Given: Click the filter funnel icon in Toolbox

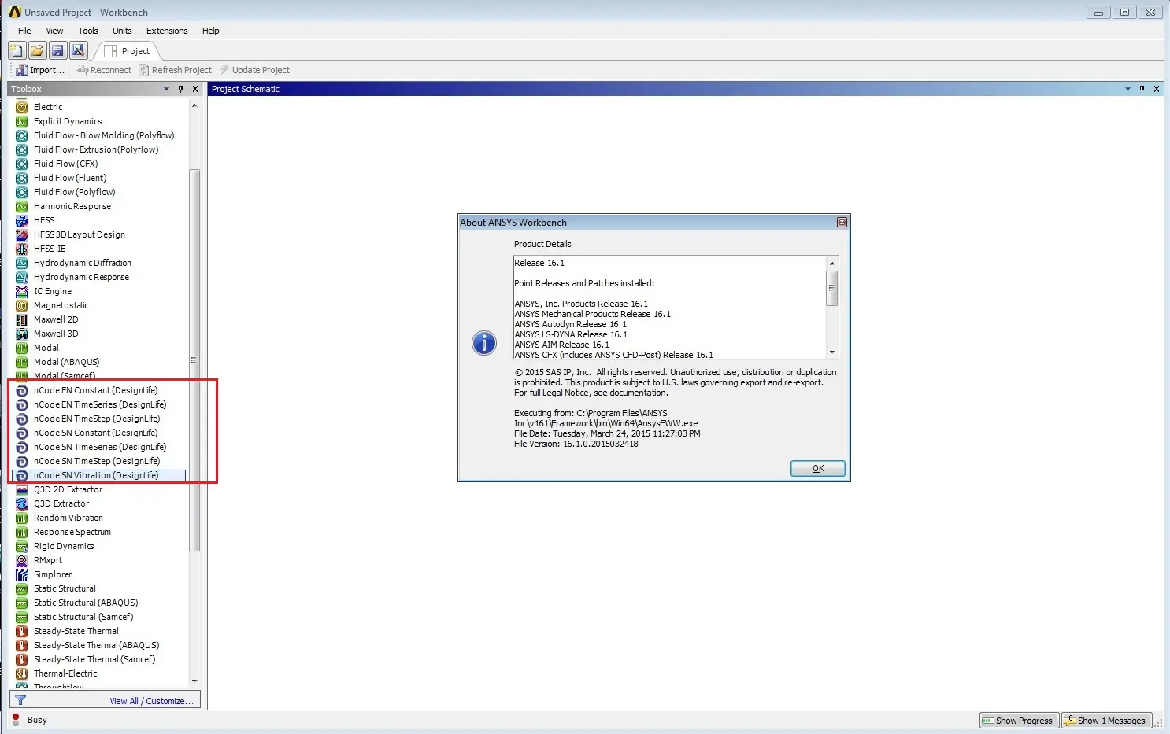Looking at the screenshot, I should pos(20,700).
